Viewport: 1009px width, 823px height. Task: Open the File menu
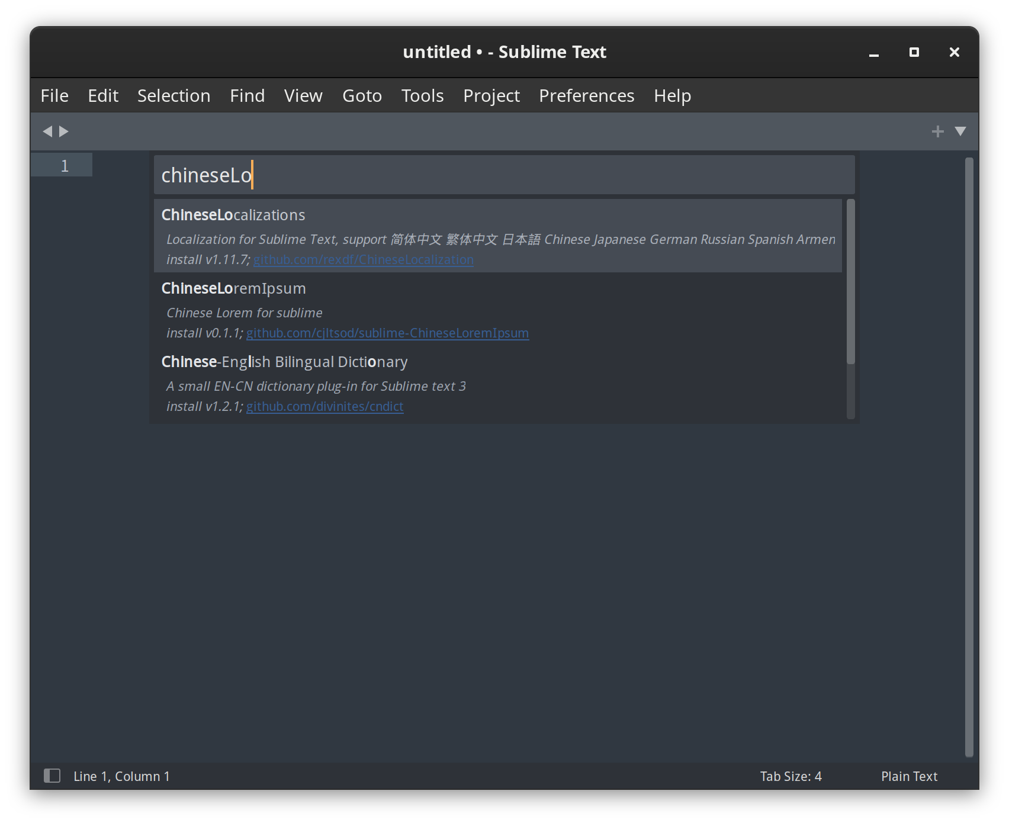pos(54,95)
